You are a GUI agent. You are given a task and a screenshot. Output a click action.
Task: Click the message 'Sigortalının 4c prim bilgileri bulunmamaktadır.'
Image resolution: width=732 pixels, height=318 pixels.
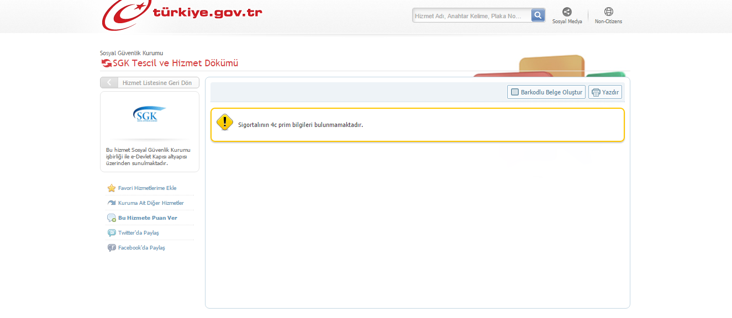pos(301,125)
